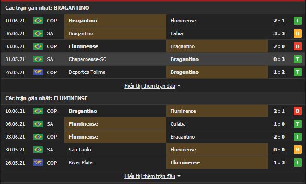
Task: Click competition icon in River Plate row
Action: coord(38,162)
